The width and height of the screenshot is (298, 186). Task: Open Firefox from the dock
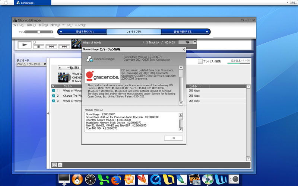pyautogui.click(x=116, y=180)
